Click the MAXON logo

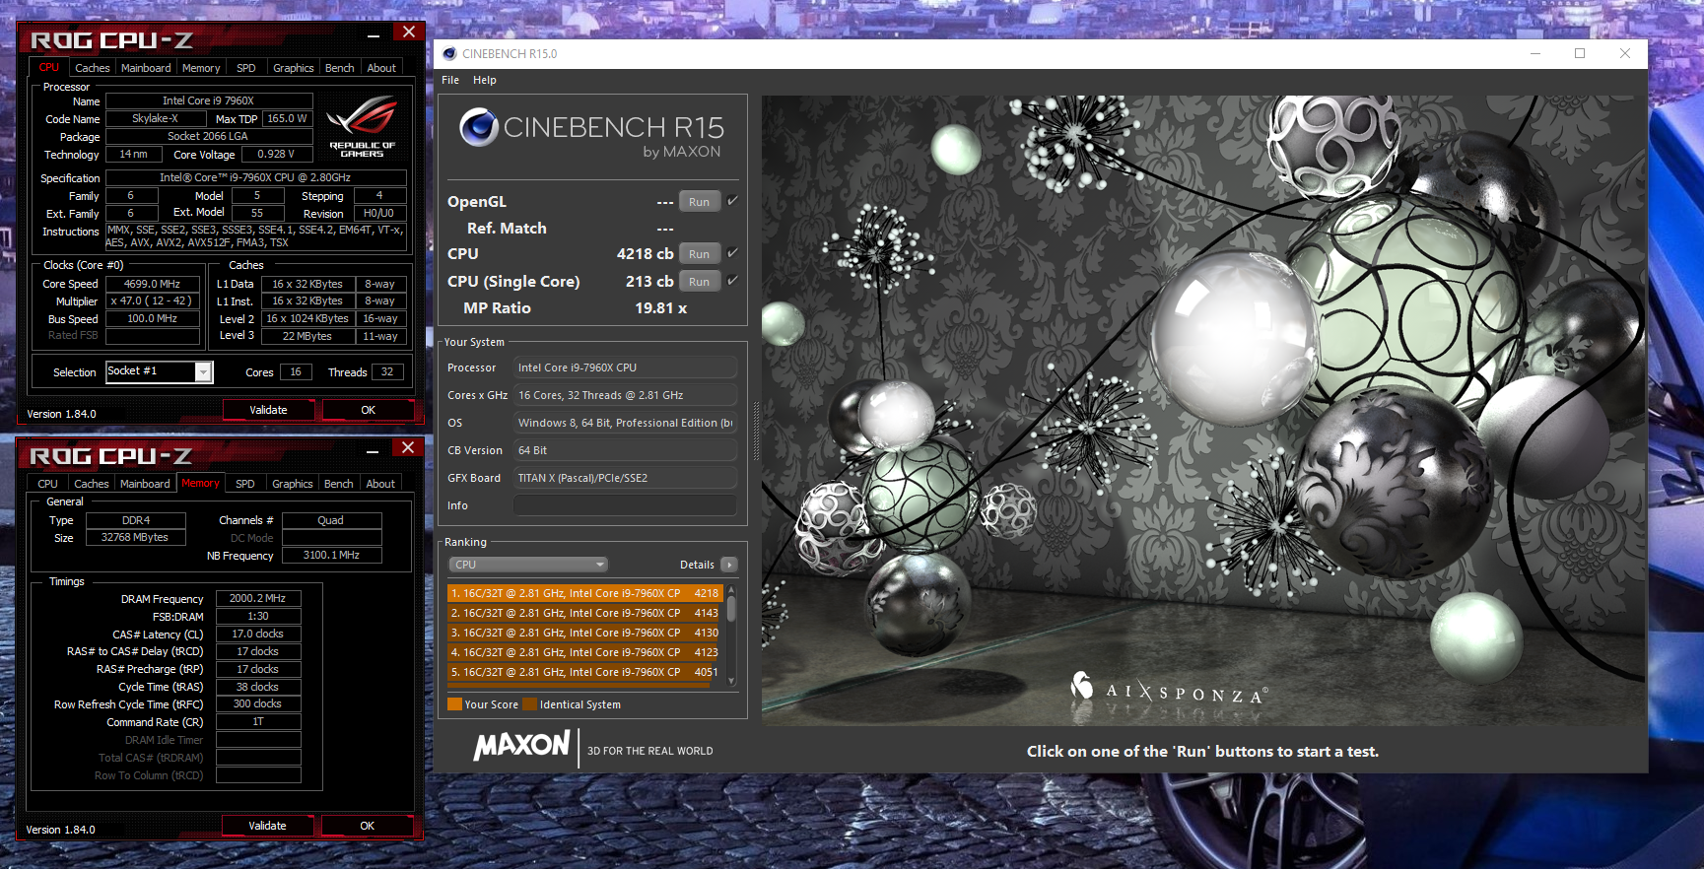pyautogui.click(x=522, y=746)
